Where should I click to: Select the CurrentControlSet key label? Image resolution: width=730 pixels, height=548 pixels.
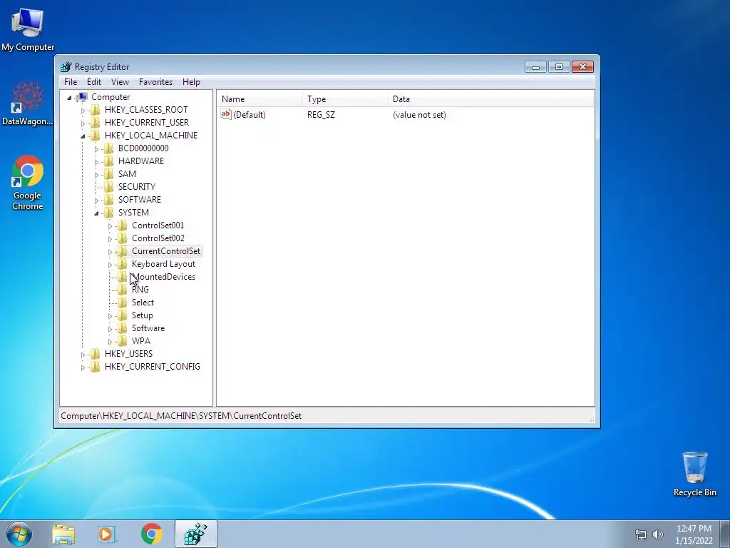pos(165,251)
